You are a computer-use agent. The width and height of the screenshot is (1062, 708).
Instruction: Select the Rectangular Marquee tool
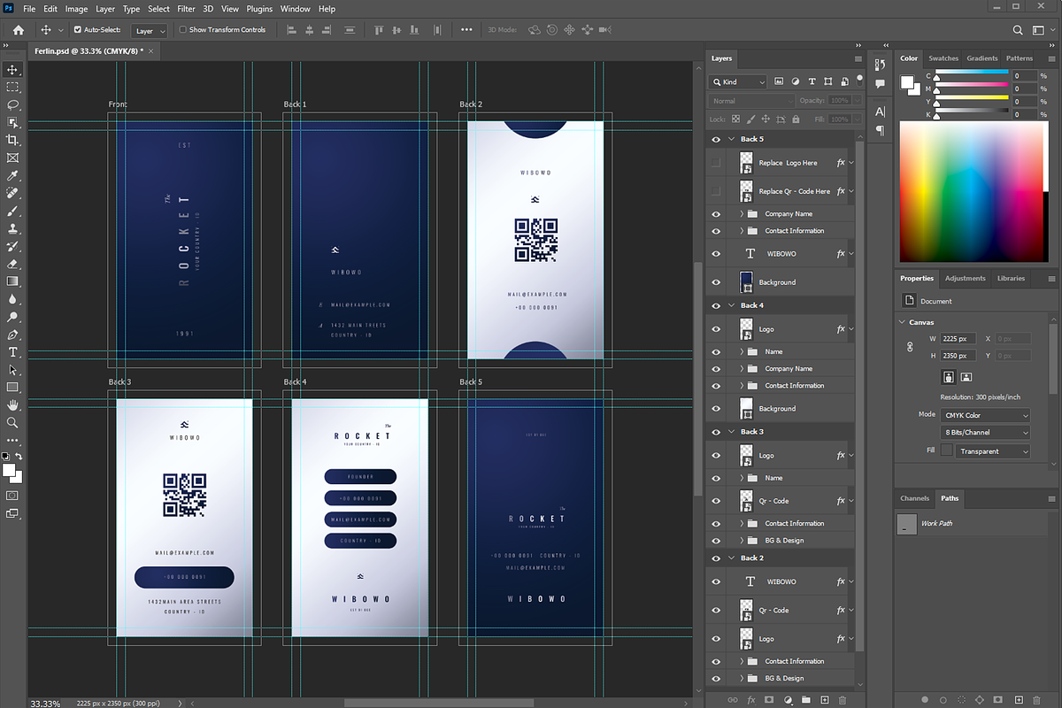coord(12,88)
